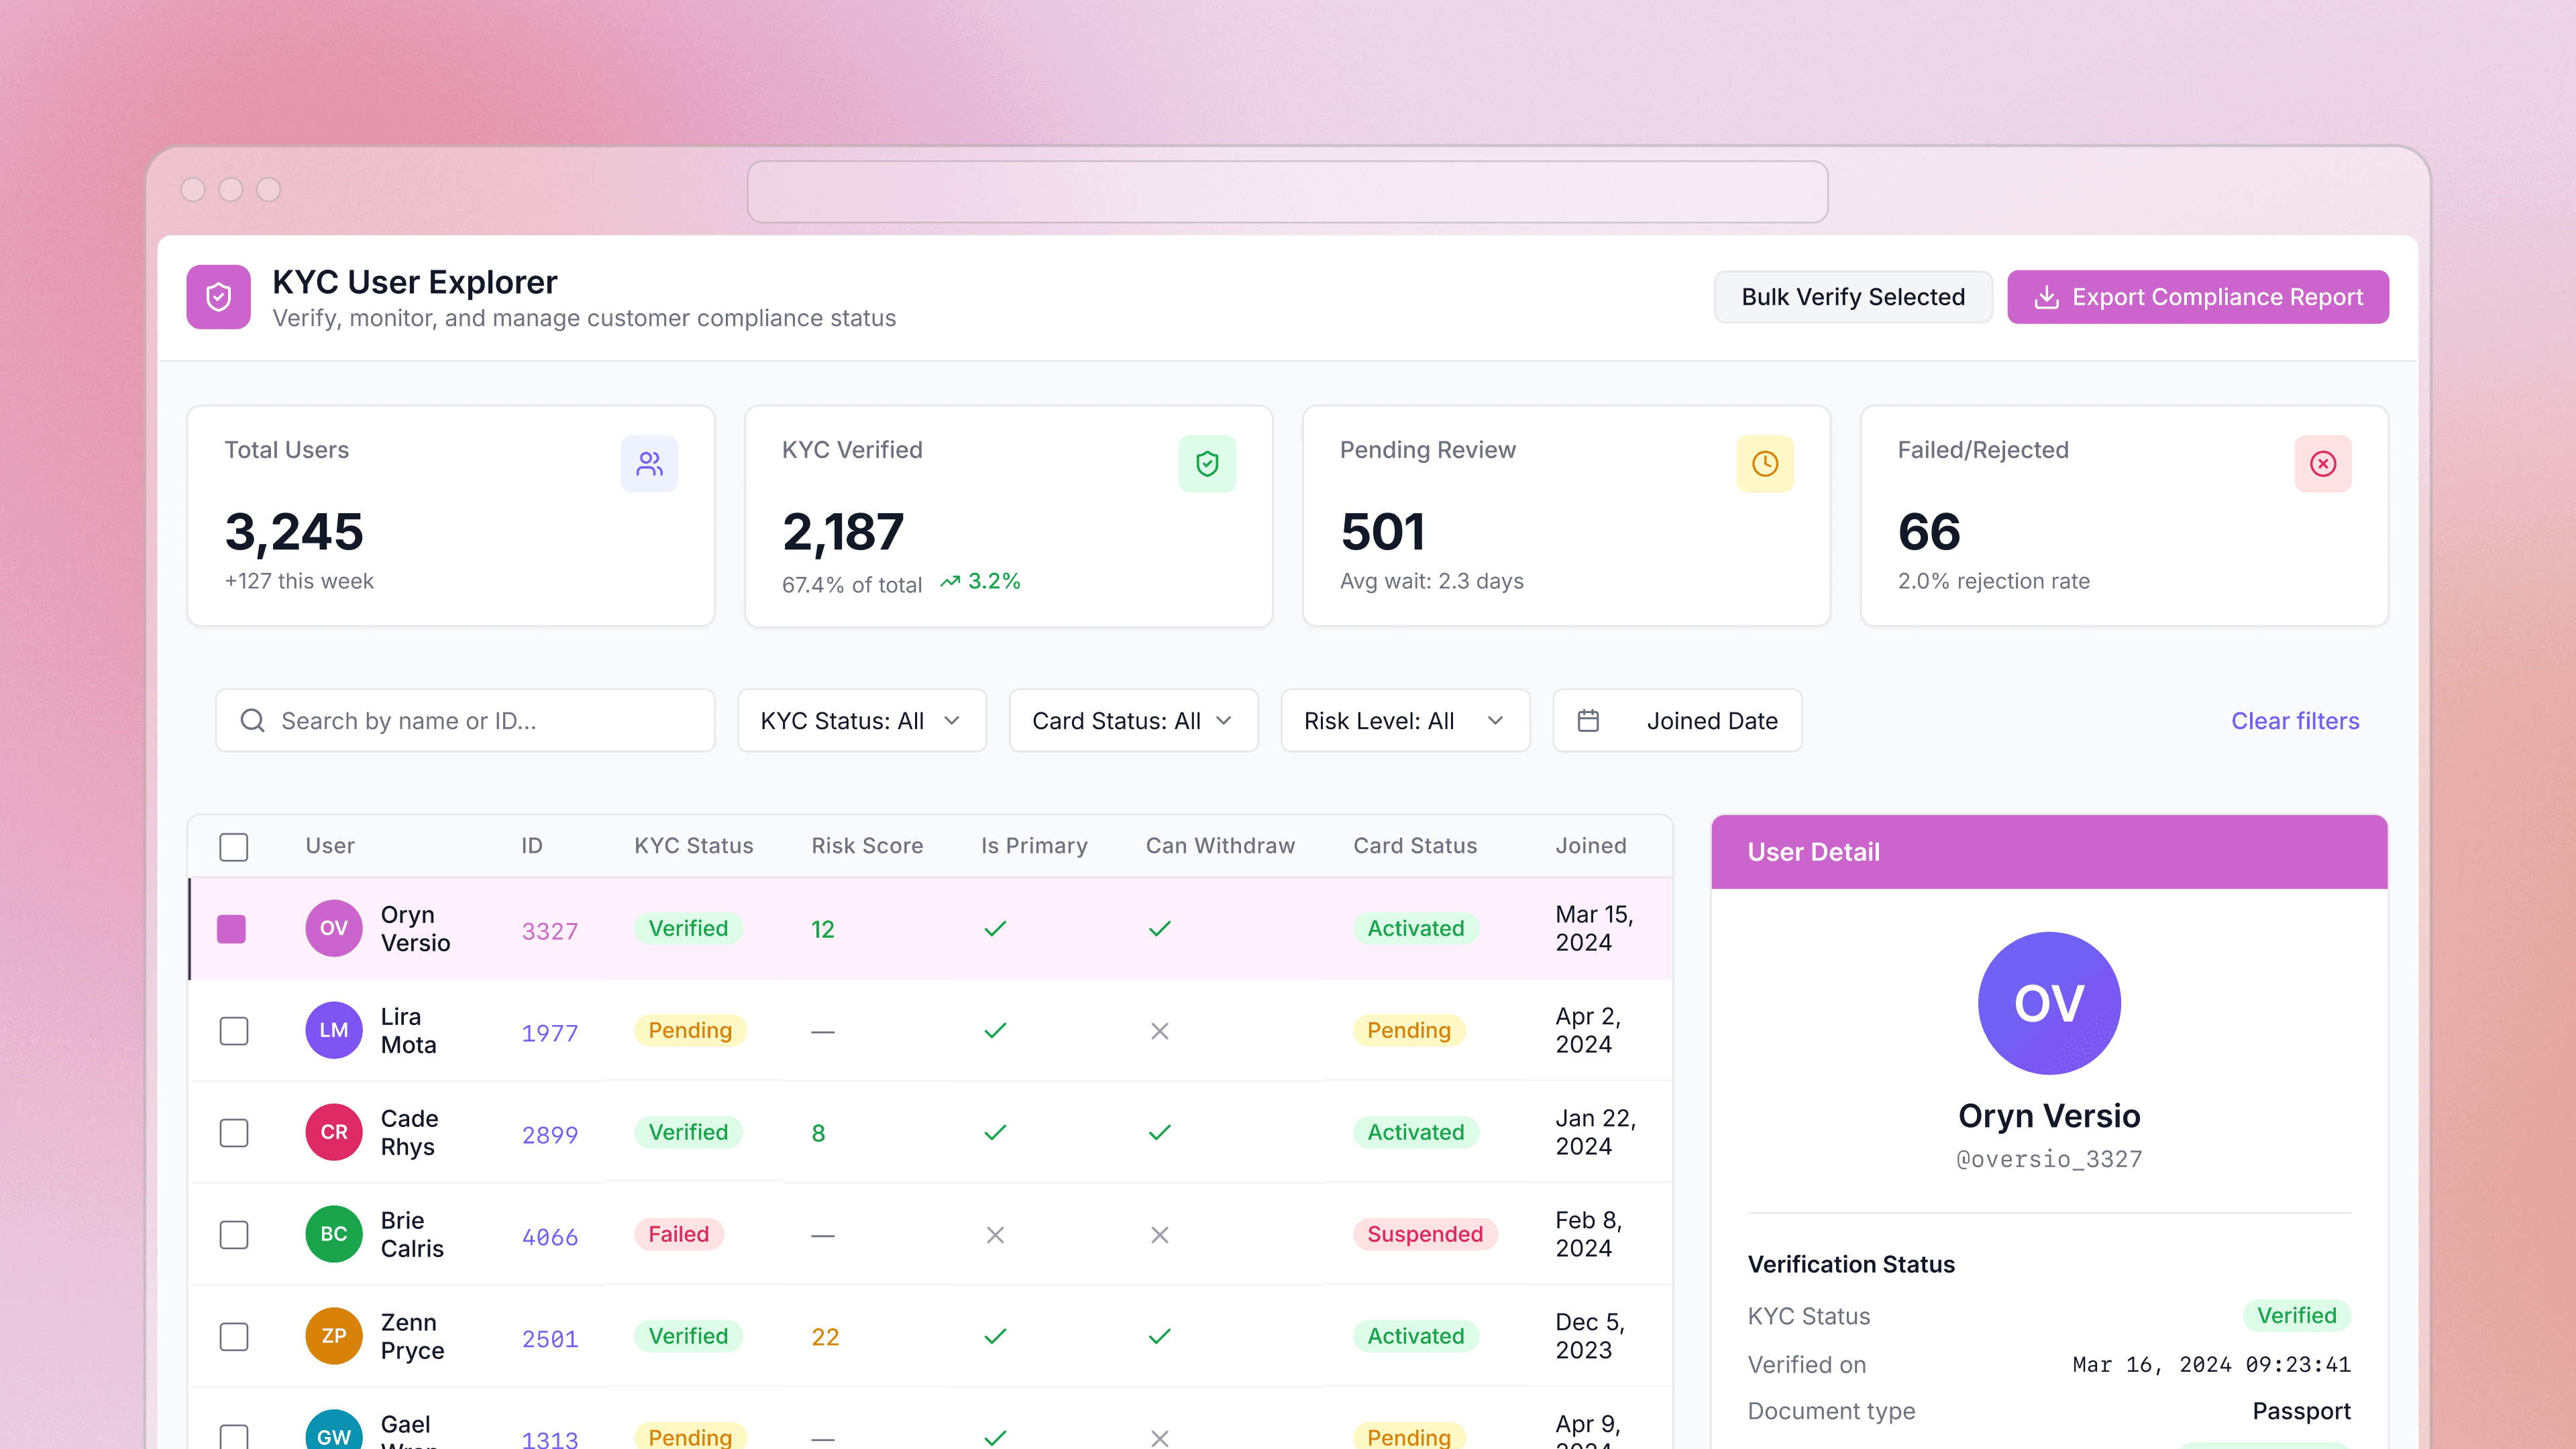Click Can Withdraw checkmark for Oryn Versio
The width and height of the screenshot is (2576, 1449).
tap(1160, 929)
